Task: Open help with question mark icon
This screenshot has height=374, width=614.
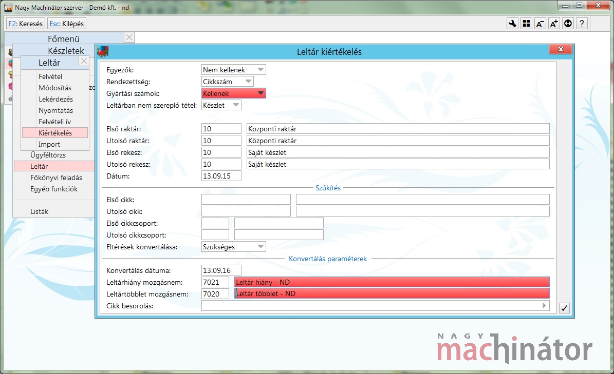Action: coord(582,24)
